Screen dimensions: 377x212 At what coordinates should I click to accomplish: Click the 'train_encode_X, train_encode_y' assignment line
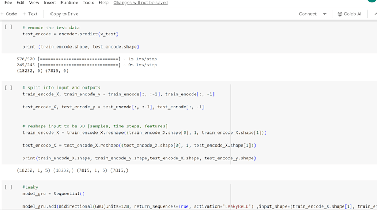coord(118,94)
